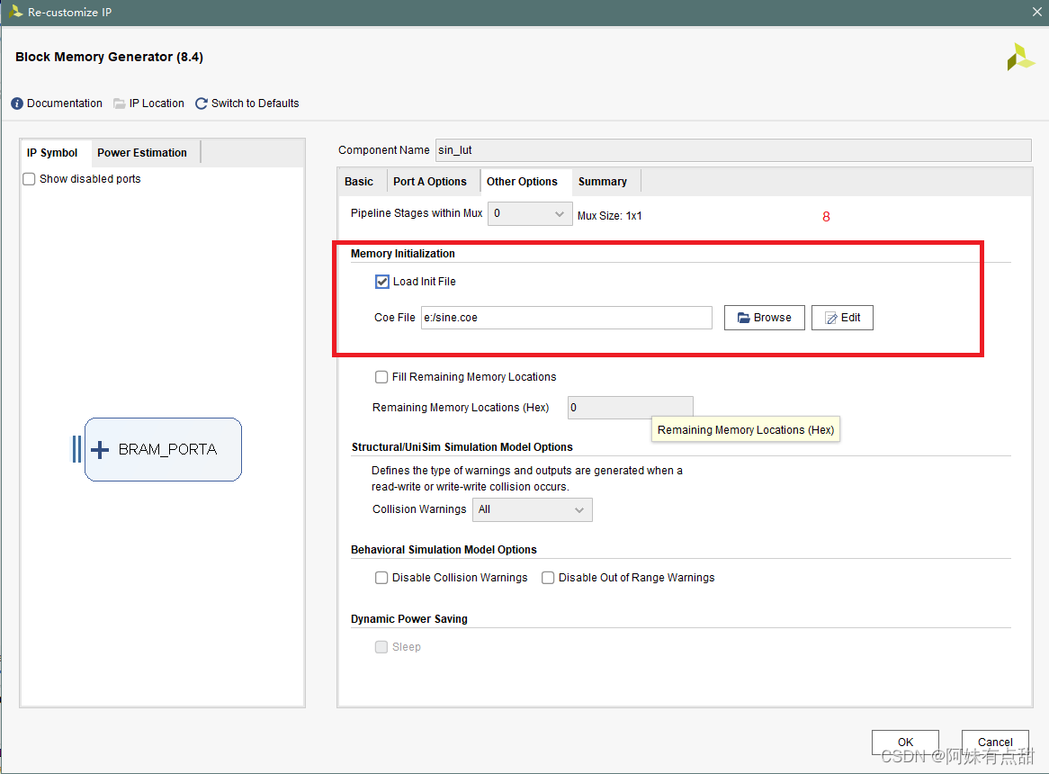Click the Edit pencil icon
Screen dimensions: 1049x774
pyautogui.click(x=831, y=318)
